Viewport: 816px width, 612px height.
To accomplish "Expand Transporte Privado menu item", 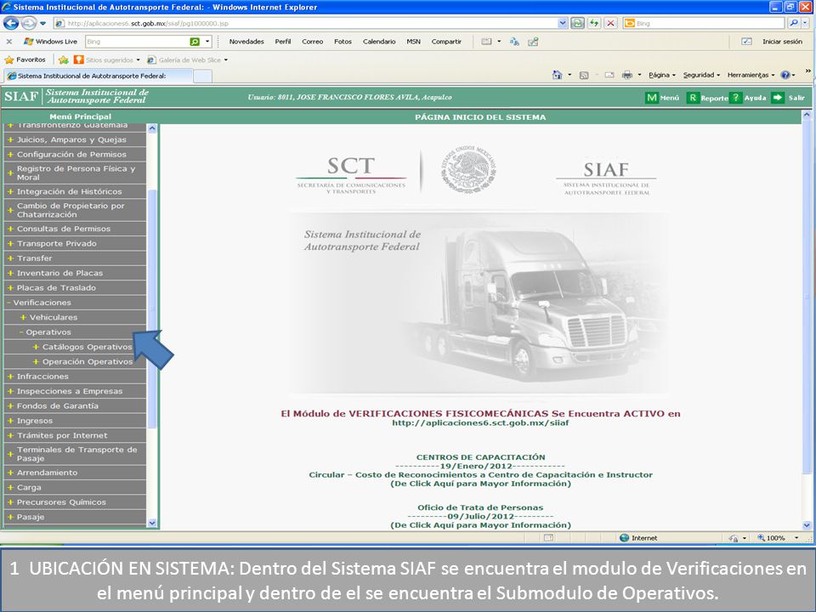I will point(75,244).
